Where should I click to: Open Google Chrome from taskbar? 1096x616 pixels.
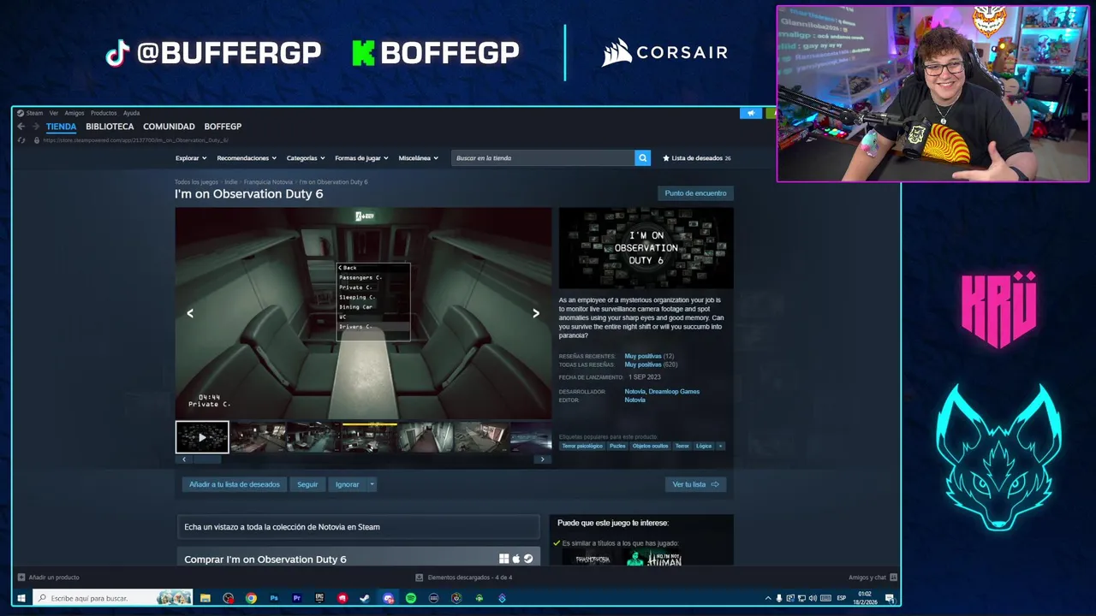coord(251,598)
